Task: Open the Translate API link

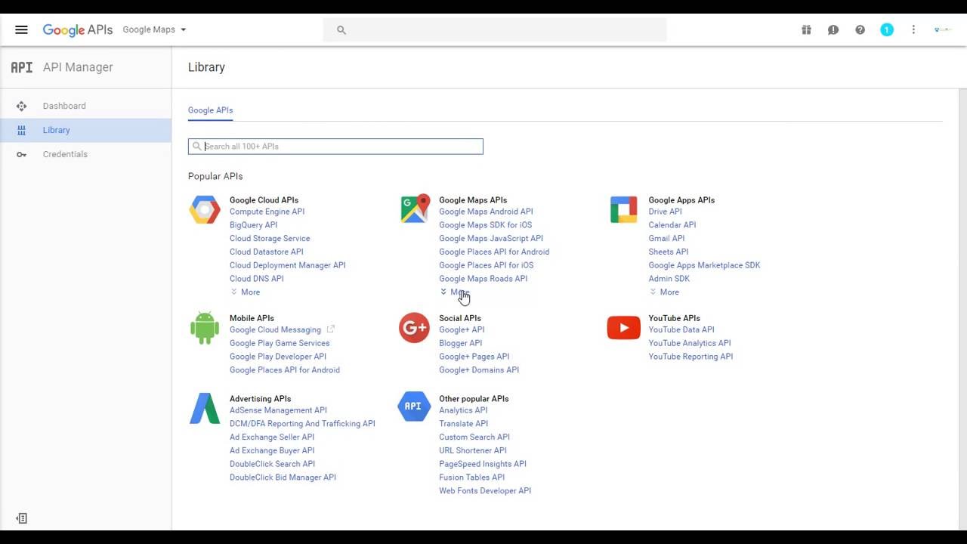Action: point(463,424)
